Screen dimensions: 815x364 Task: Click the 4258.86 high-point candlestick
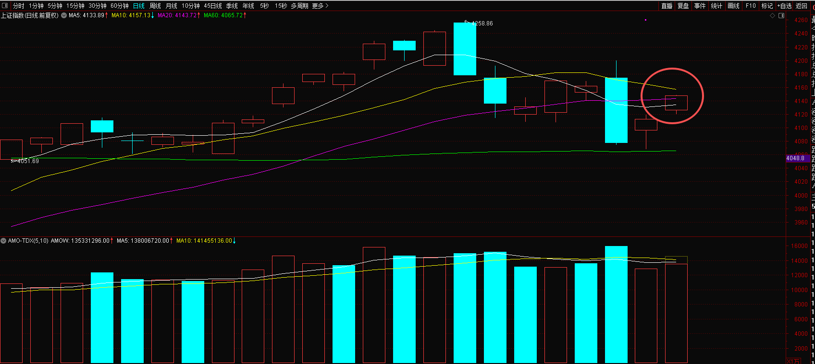click(465, 49)
